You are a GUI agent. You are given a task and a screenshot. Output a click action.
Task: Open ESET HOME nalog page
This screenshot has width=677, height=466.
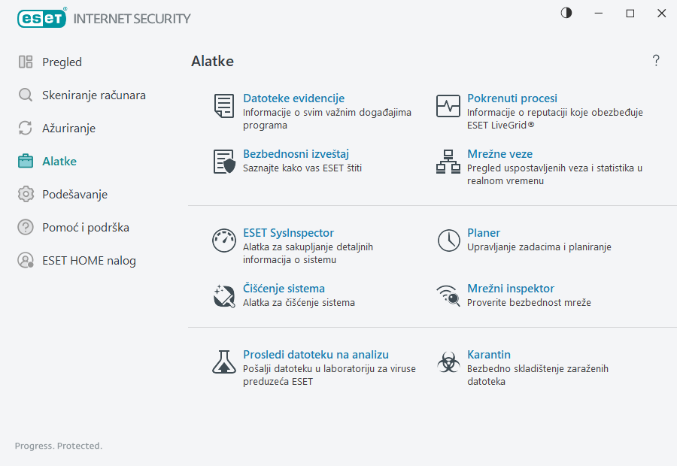[x=89, y=261]
